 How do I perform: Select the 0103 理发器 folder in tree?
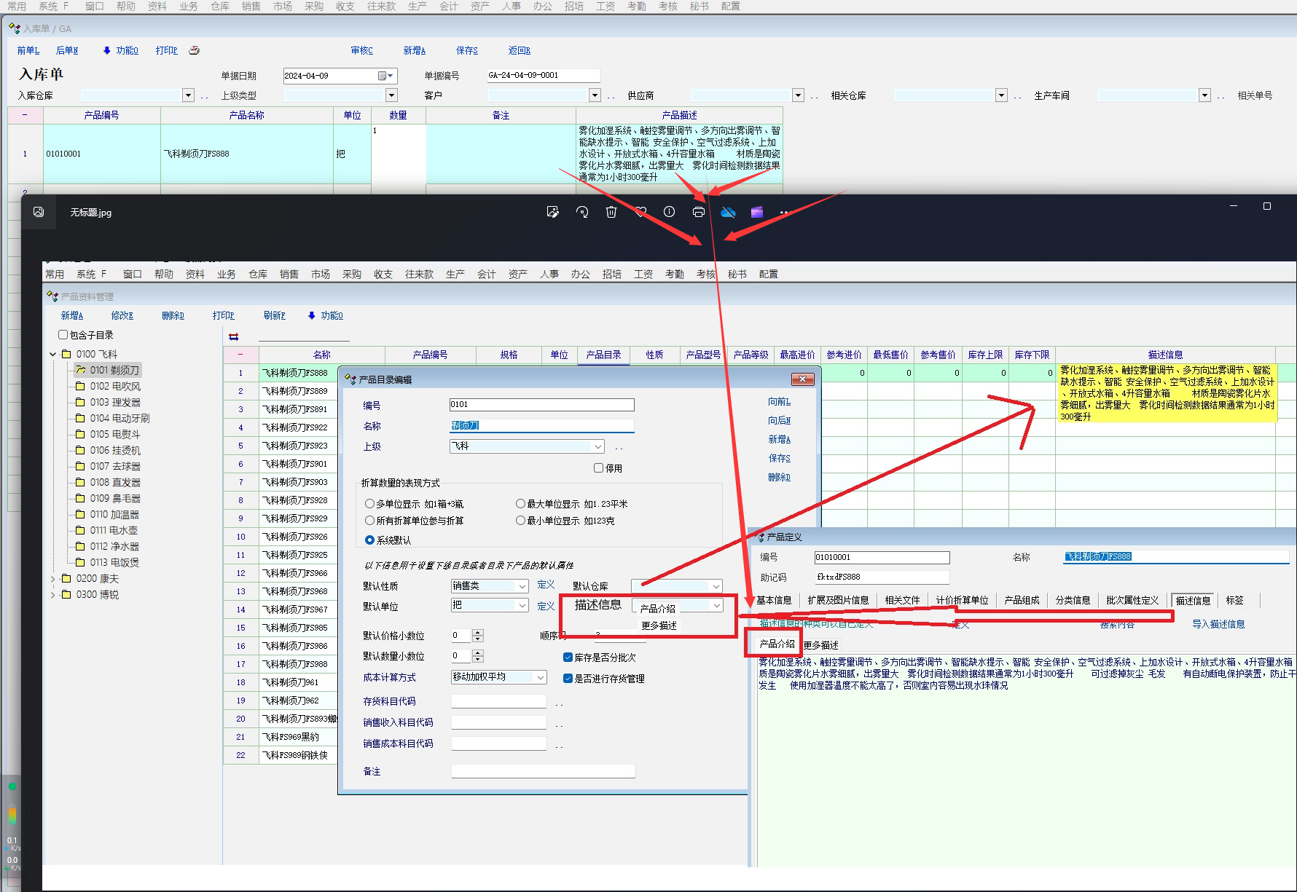(x=115, y=403)
